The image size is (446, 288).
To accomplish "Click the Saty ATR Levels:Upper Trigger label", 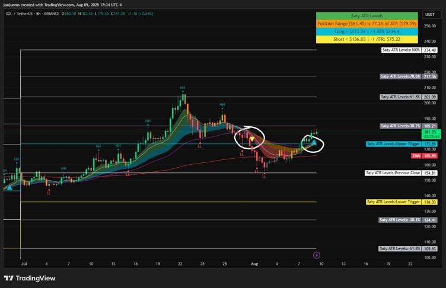I will [x=393, y=144].
